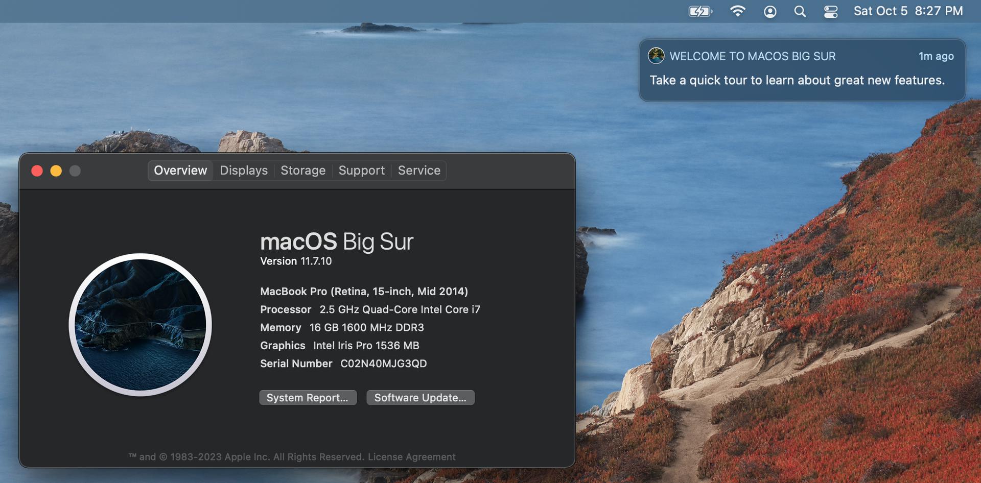Switch to the Storage tab
Image resolution: width=981 pixels, height=483 pixels.
tap(303, 171)
